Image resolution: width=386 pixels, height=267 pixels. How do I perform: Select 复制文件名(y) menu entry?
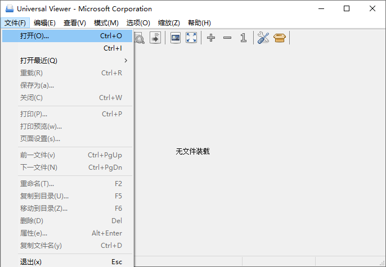click(67, 246)
